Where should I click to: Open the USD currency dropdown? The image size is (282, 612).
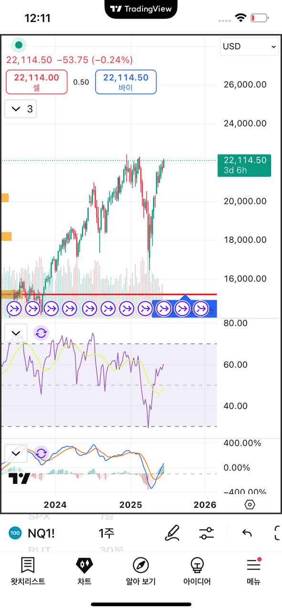[250, 46]
